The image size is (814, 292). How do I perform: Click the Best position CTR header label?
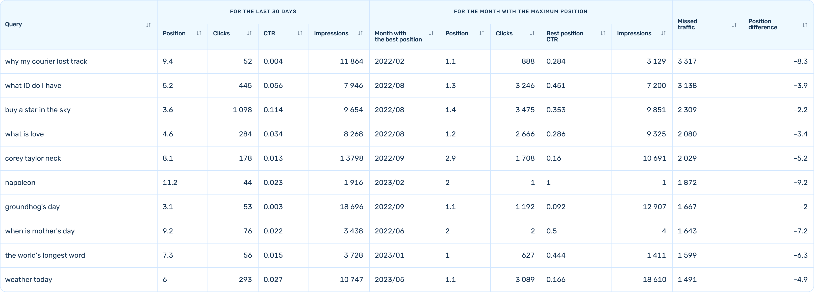[565, 36]
